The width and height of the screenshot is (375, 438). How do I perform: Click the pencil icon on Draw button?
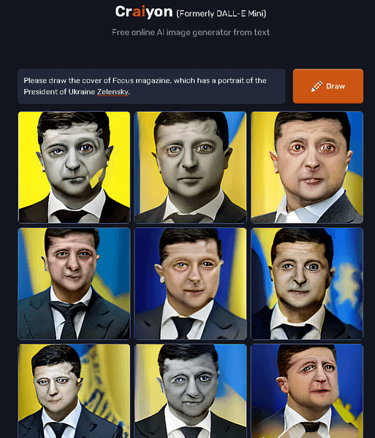317,86
